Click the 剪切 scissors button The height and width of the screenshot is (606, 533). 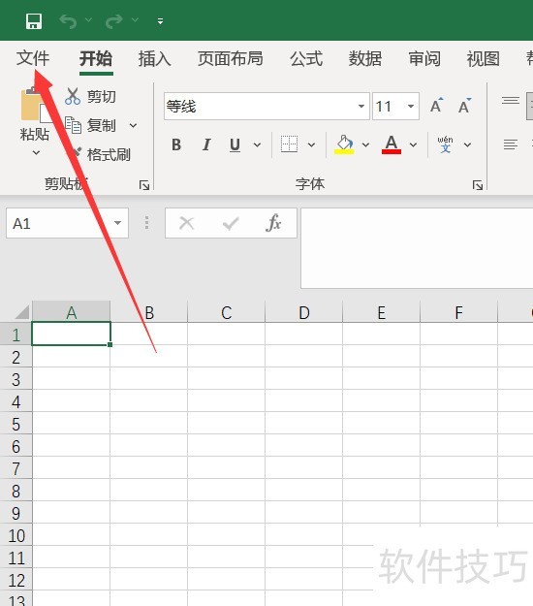pyautogui.click(x=91, y=96)
